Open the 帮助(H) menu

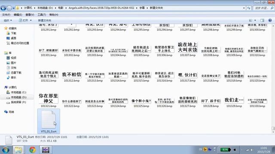54,15
